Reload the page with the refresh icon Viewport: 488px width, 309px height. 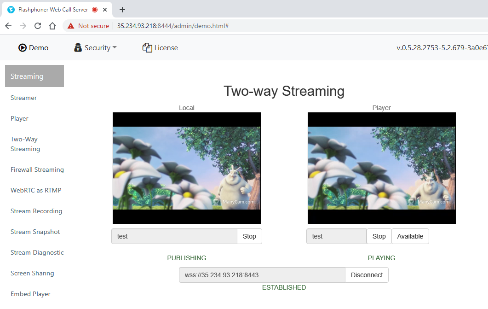38,26
